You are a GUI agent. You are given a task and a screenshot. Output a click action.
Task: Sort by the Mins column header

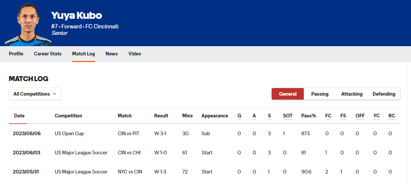click(x=187, y=116)
